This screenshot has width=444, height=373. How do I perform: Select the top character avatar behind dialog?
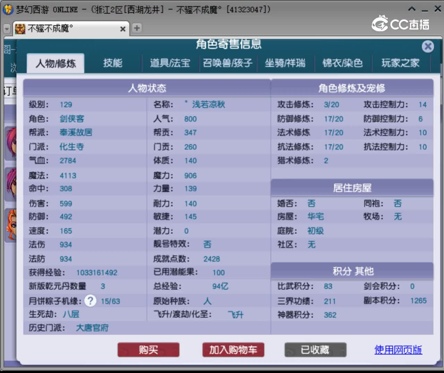click(11, 143)
